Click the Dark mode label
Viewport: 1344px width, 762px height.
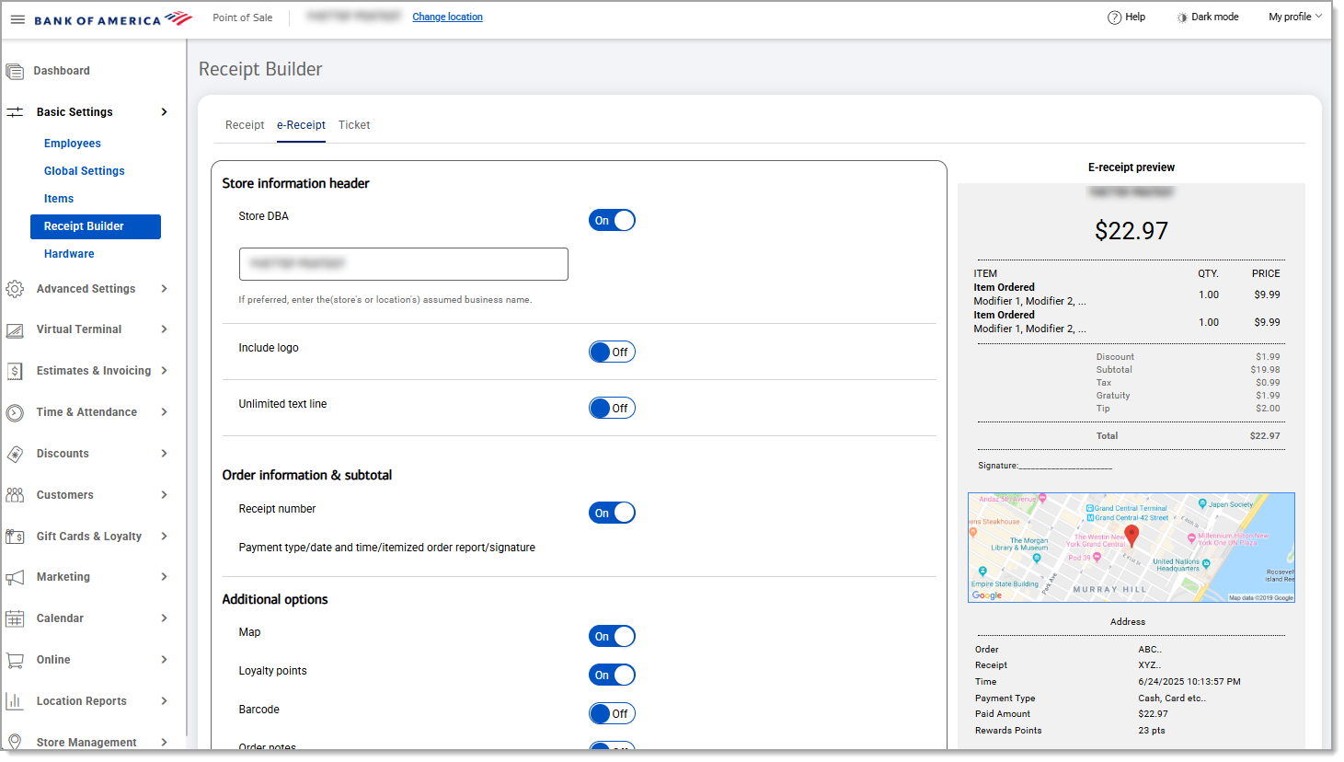(x=1215, y=17)
